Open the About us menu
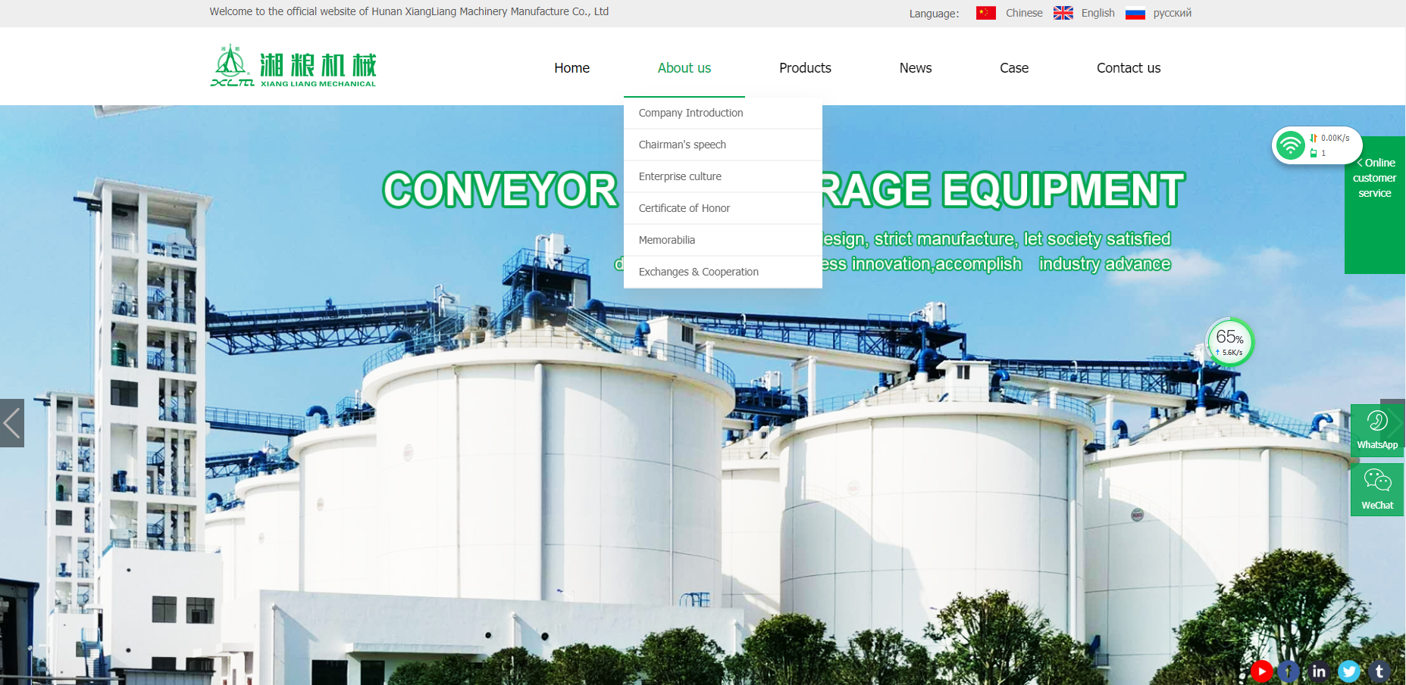The image size is (1406, 685). 684,68
